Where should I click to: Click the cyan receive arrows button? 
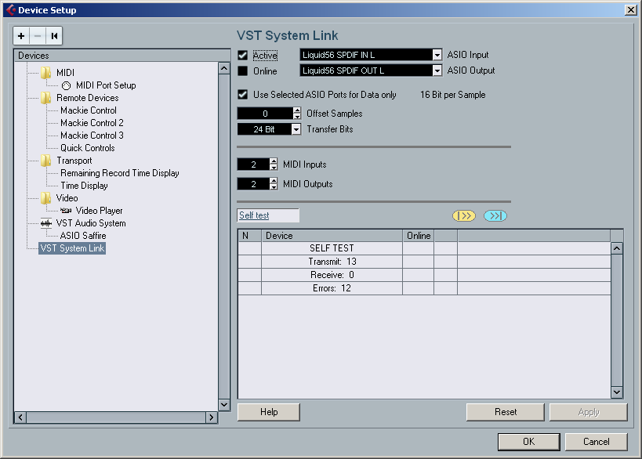coord(495,215)
